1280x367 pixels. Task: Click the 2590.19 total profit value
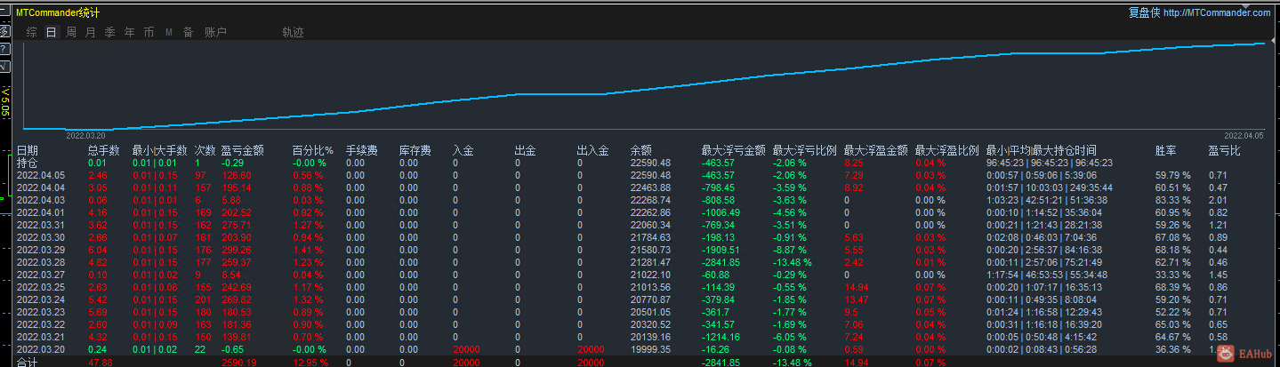point(238,363)
